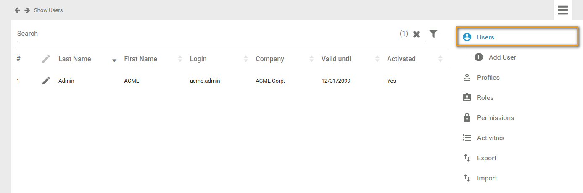Click the Add User plus icon
This screenshot has width=583, height=193.
point(479,57)
